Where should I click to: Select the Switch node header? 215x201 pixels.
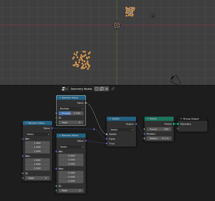pyautogui.click(x=122, y=119)
